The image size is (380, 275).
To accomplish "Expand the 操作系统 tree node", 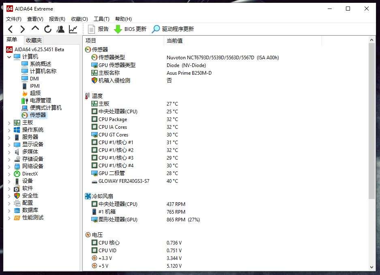I will coord(9,130).
